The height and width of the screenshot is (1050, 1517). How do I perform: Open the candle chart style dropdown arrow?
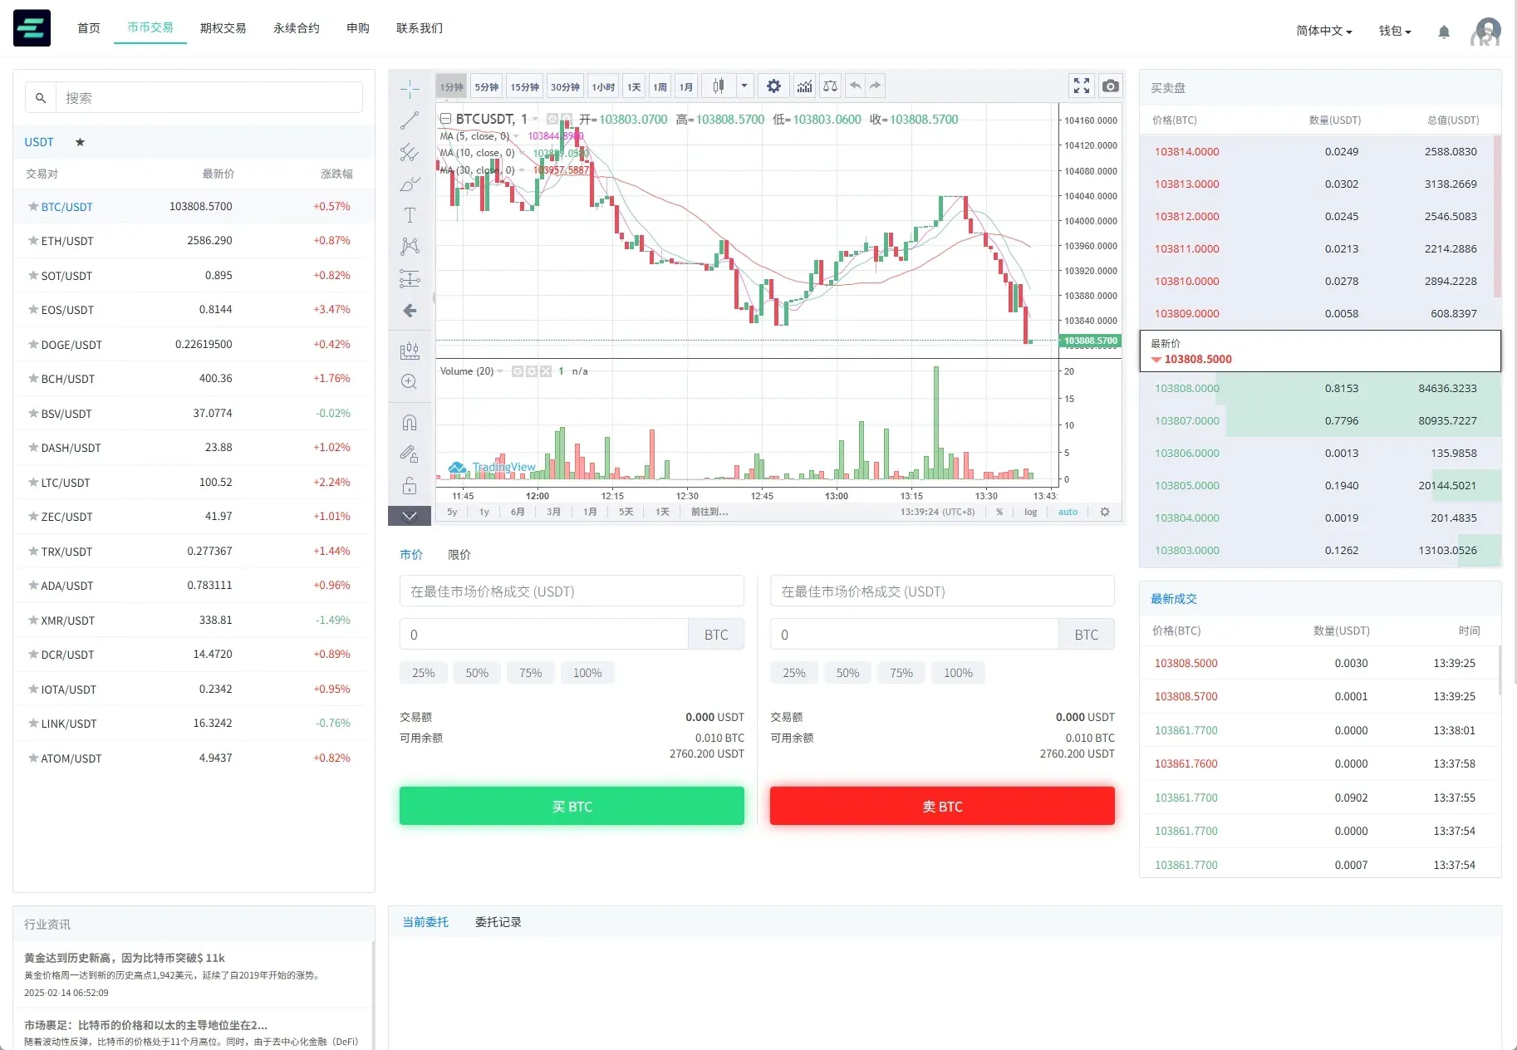(x=744, y=86)
